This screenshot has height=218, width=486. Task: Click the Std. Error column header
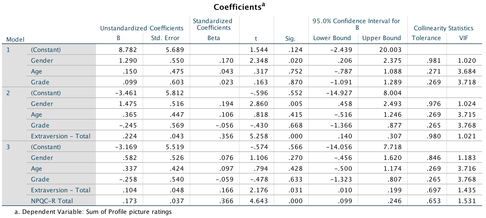[165, 38]
